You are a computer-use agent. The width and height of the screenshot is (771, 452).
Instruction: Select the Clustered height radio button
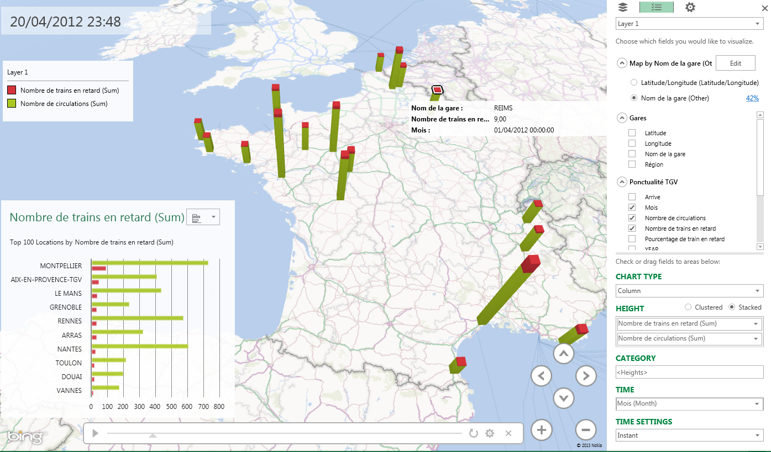689,307
